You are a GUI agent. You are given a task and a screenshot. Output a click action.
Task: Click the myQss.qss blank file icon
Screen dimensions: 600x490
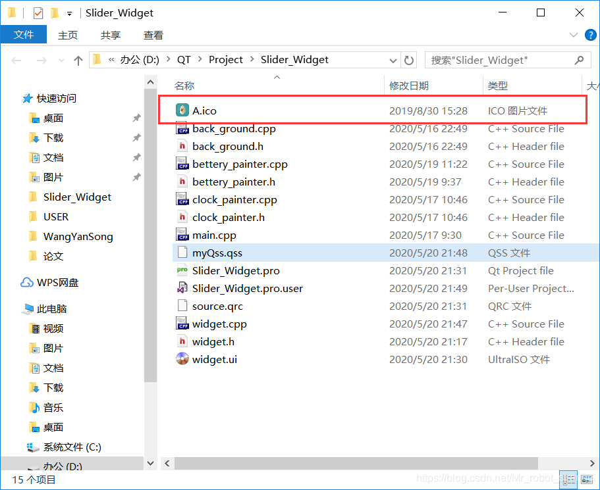tap(182, 253)
